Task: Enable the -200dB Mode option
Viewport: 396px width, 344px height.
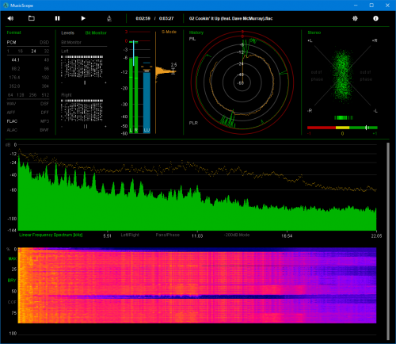Action: (x=237, y=235)
